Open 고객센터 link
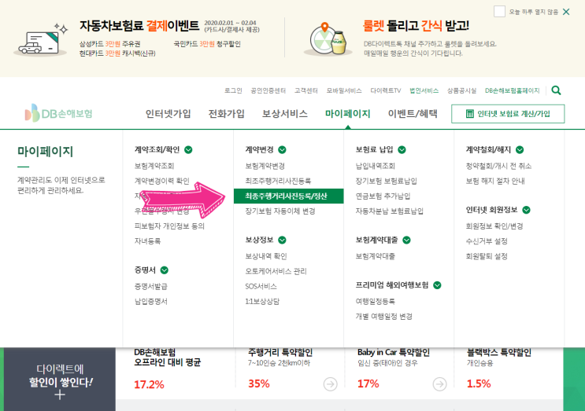Image resolution: width=585 pixels, height=411 pixels. pos(306,90)
